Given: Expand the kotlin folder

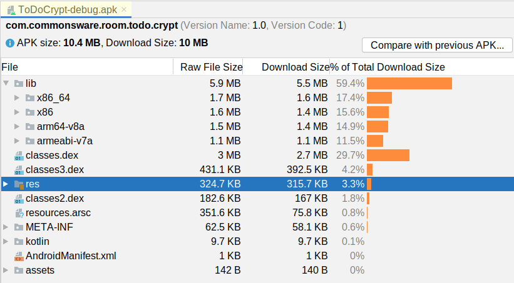Looking at the screenshot, I should (x=6, y=241).
